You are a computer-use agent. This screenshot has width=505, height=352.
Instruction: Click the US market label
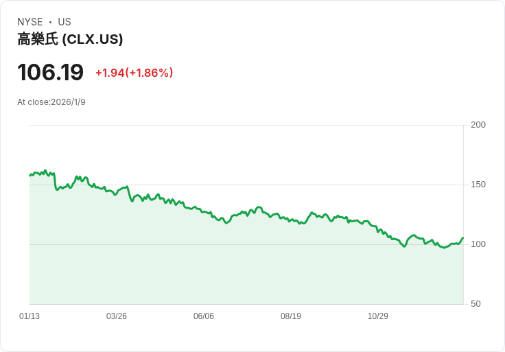coord(64,22)
